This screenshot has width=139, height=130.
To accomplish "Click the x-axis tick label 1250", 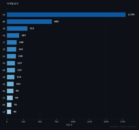I will pyautogui.click(x=90, y=122).
